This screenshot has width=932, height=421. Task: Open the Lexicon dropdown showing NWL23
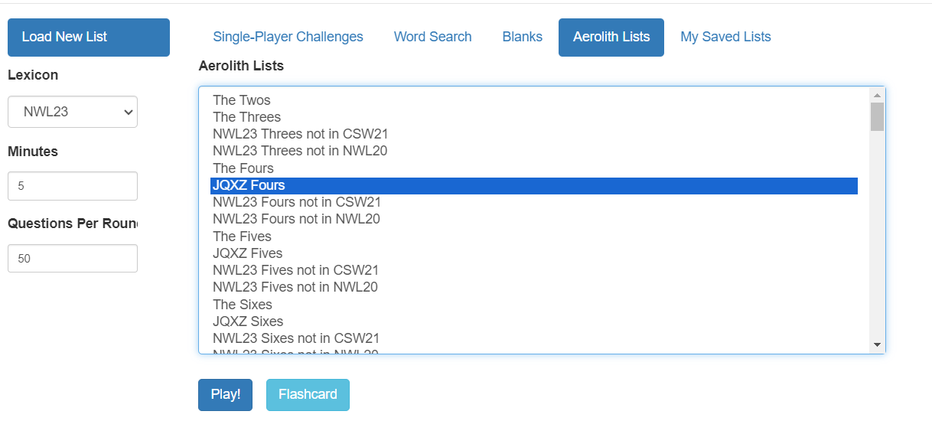click(x=73, y=112)
